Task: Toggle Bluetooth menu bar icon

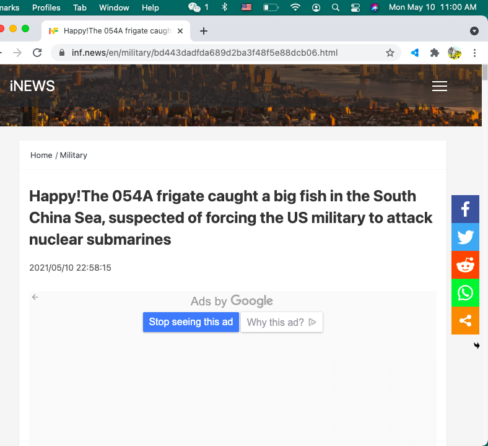Action: 224,7
